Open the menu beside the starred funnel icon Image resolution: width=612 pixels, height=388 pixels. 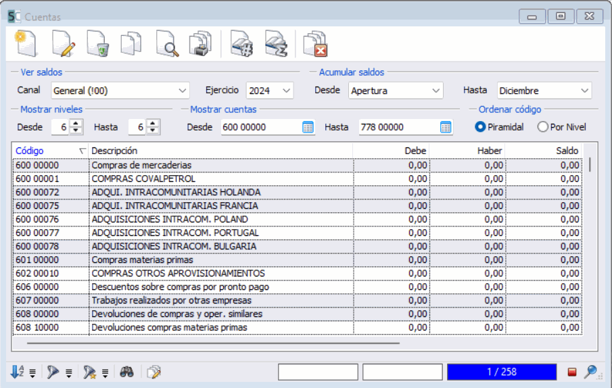tap(105, 373)
